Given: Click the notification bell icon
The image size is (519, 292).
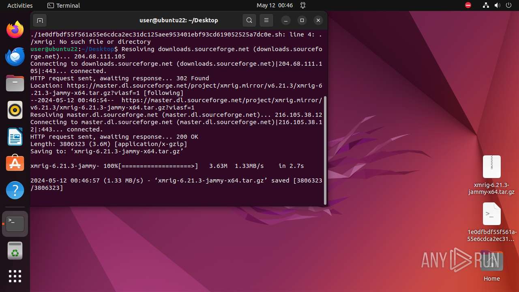Looking at the screenshot, I should 303,5.
